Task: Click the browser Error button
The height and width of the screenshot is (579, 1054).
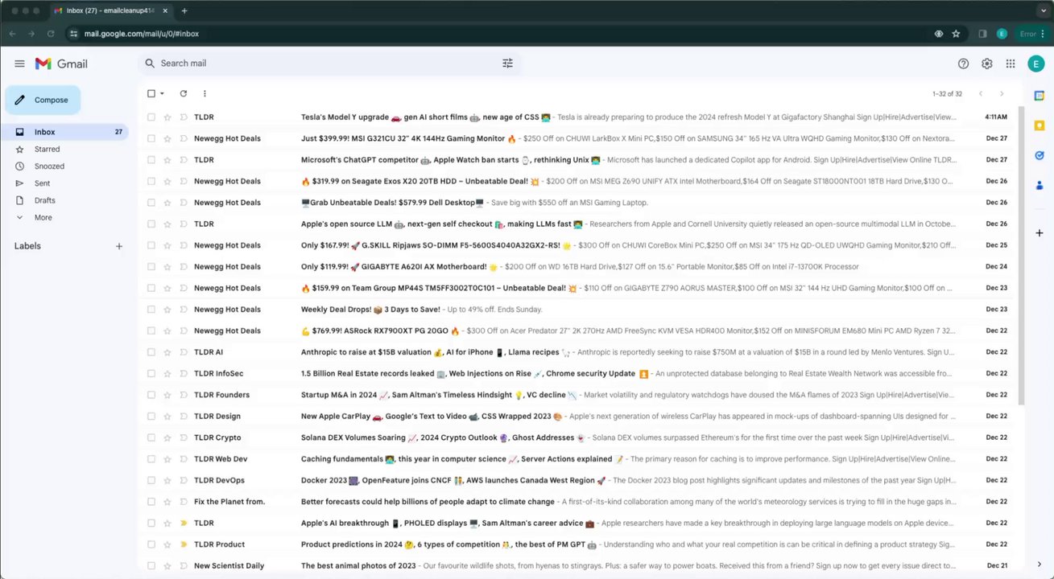Action: (x=1031, y=34)
